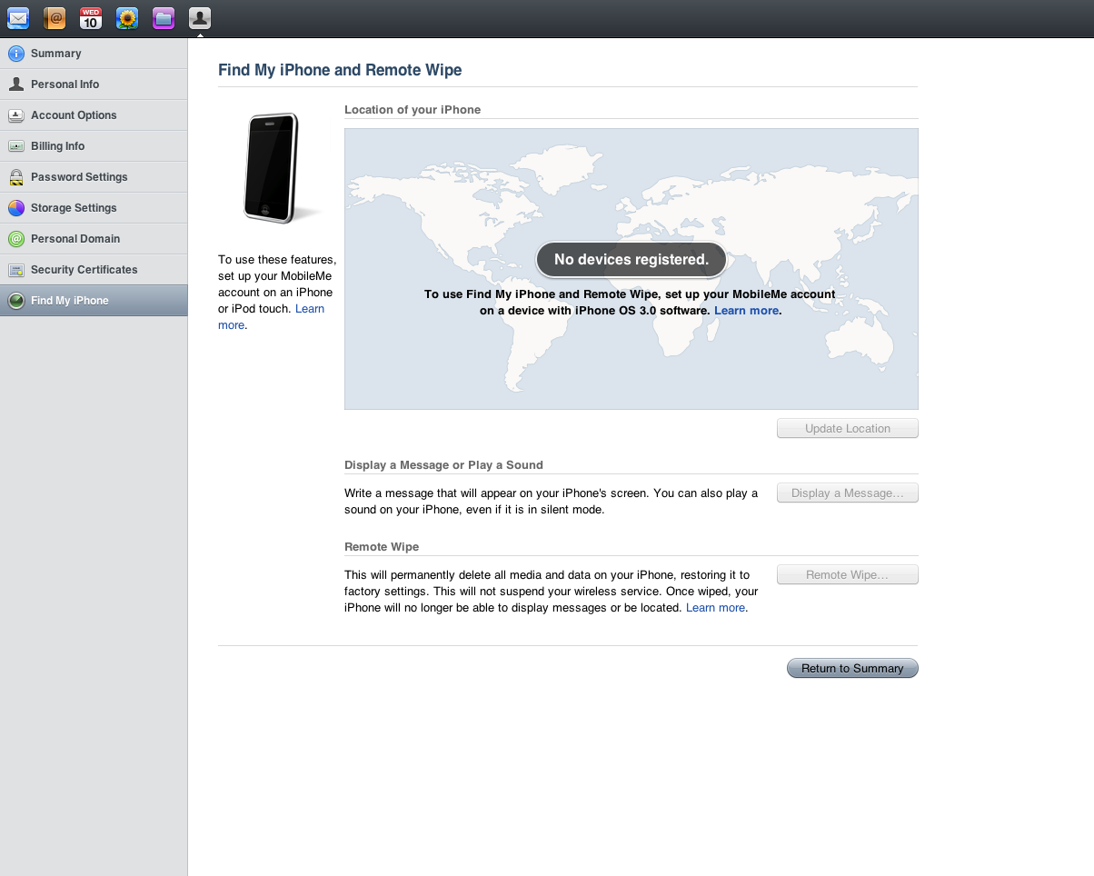Open the Gallery sunflower icon
1094x876 pixels.
tap(127, 17)
